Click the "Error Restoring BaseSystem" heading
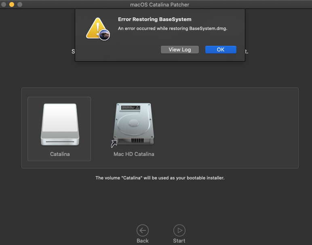Viewport: 312px width, 245px height. point(155,19)
